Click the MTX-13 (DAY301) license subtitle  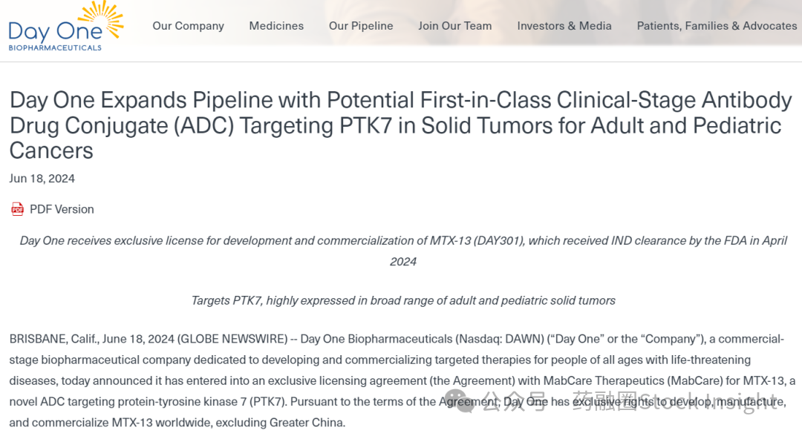403,251
